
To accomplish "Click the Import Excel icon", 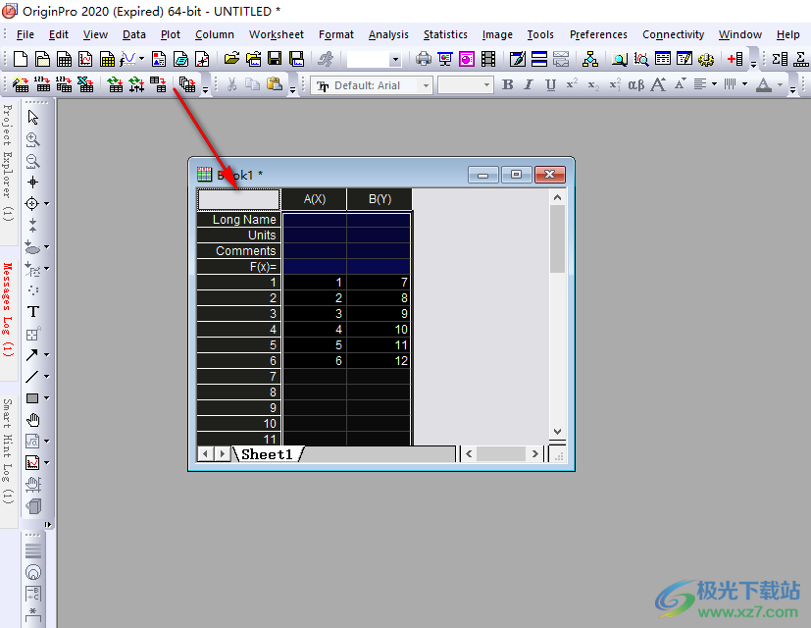I will pos(85,84).
